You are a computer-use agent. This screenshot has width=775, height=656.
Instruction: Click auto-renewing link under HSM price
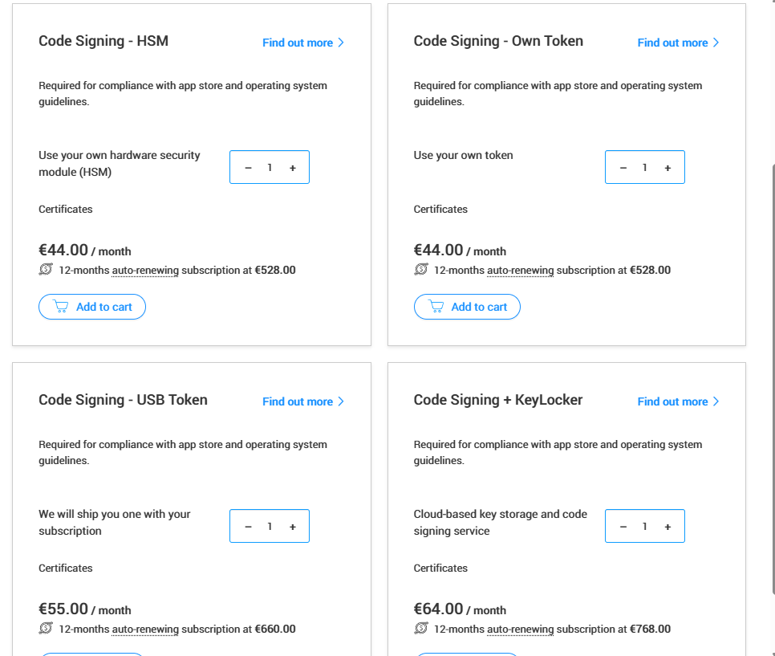[145, 271]
